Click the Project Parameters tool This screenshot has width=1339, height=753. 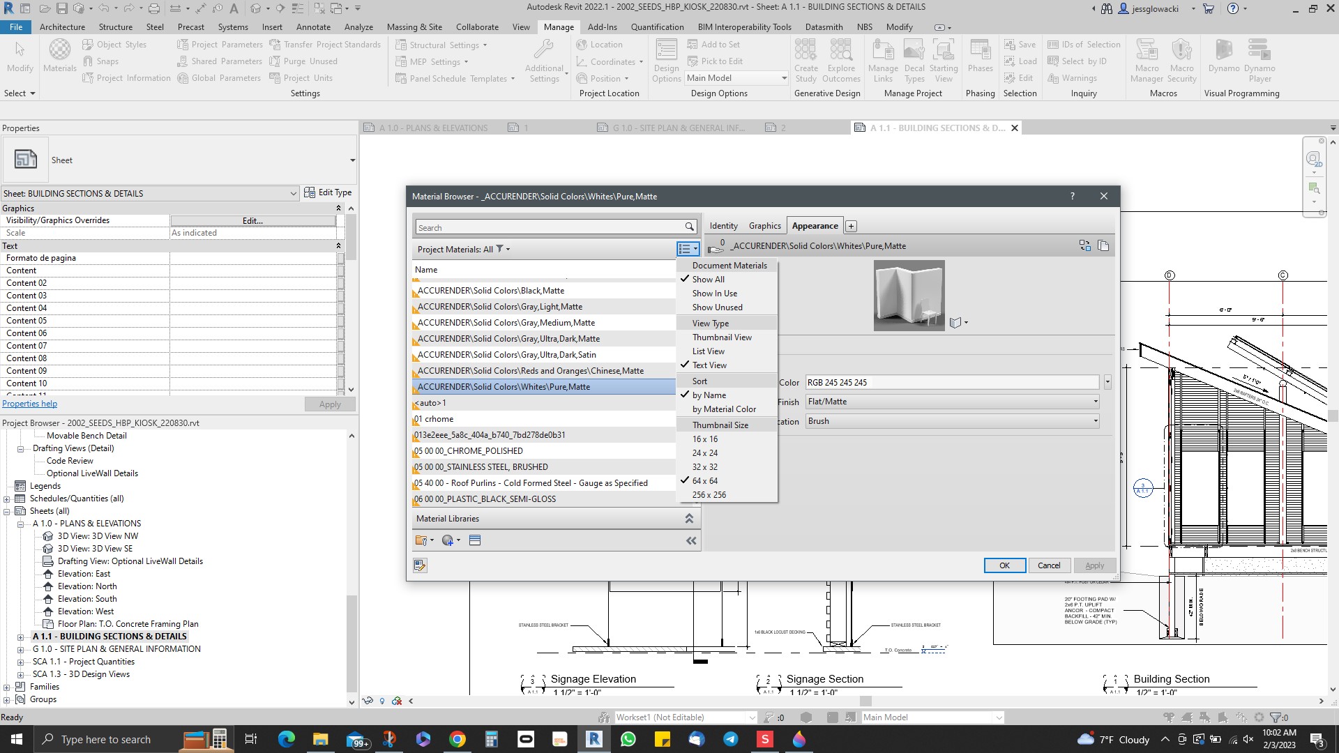[x=220, y=45]
